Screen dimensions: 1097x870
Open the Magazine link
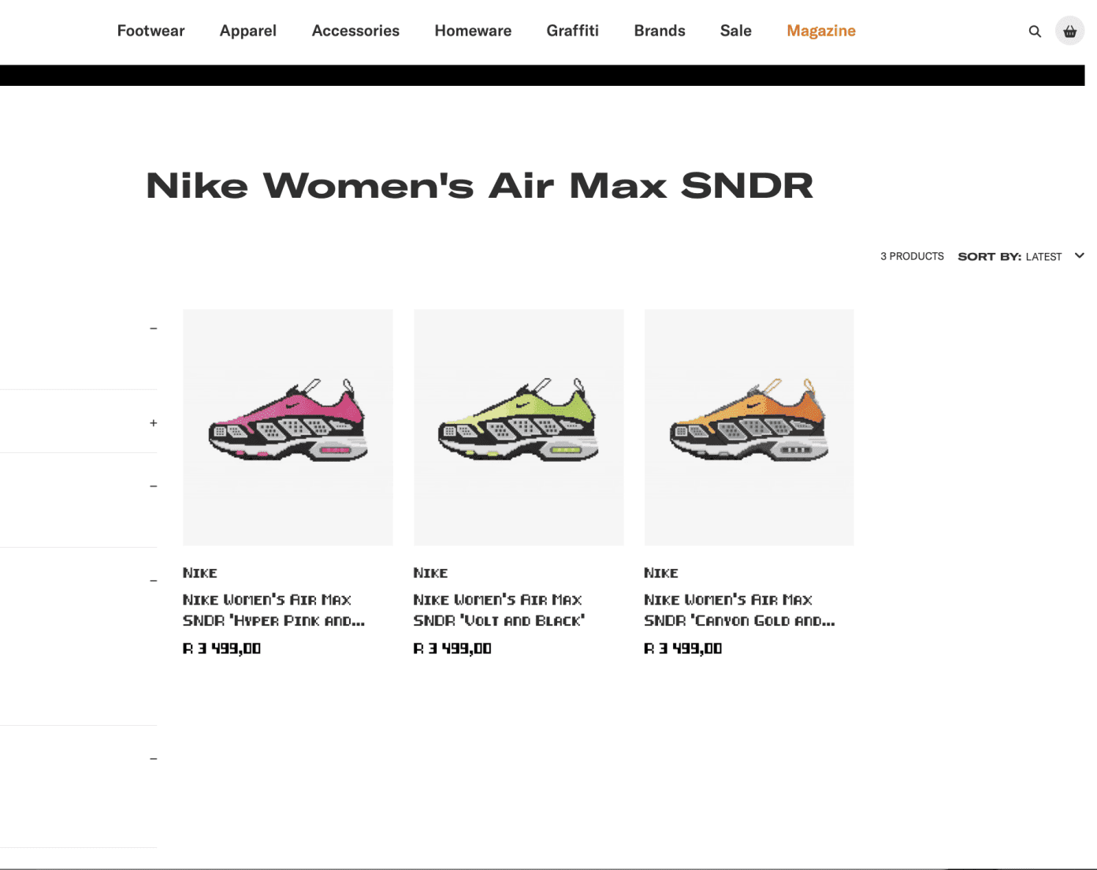click(x=821, y=31)
